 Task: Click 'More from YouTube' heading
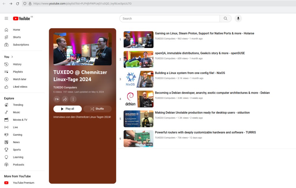(x=17, y=176)
